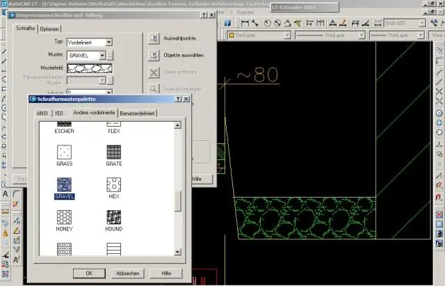Select the Text tool A icon
Screen dimensions: 445x286
pos(5,194)
